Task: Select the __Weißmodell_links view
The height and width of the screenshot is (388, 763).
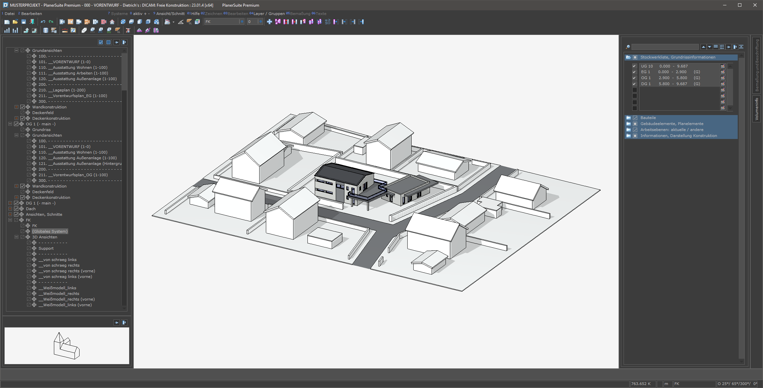Action: coord(57,288)
